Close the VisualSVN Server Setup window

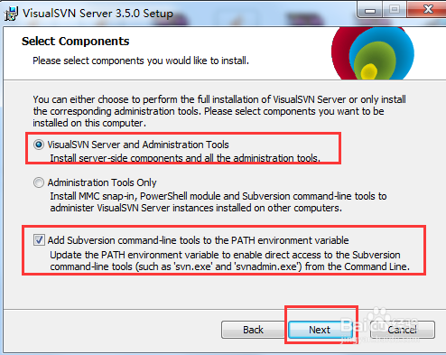tap(428, 10)
